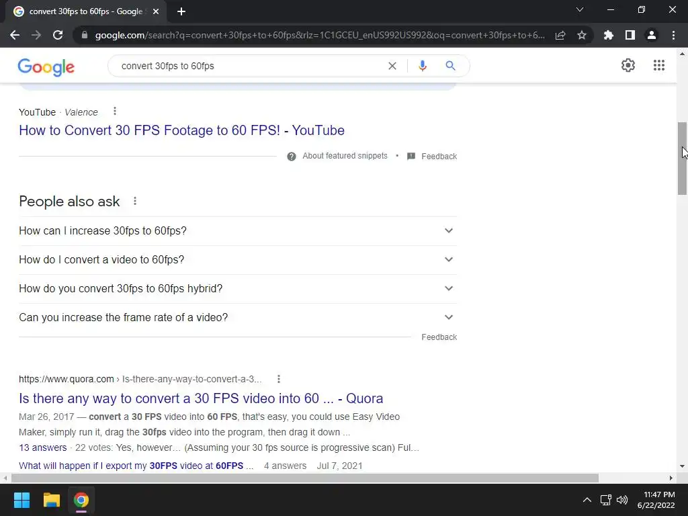Click the Google logo
The width and height of the screenshot is (688, 516).
pos(46,67)
